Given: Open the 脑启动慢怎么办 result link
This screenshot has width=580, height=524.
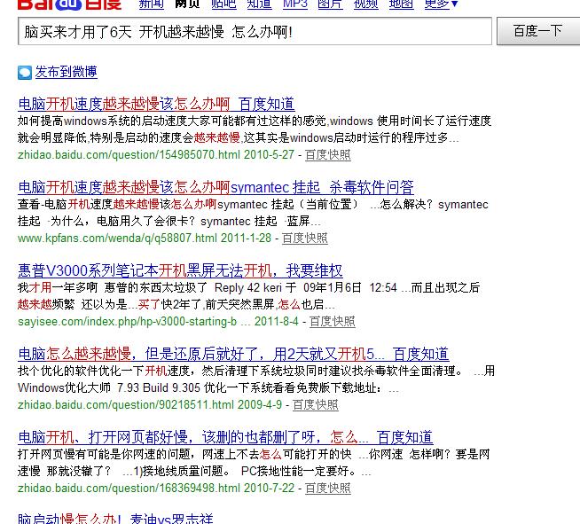Looking at the screenshot, I should click(x=115, y=519).
